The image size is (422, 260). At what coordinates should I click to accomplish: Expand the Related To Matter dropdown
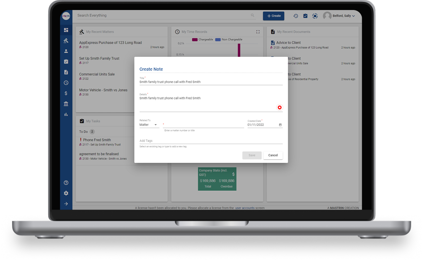149,125
